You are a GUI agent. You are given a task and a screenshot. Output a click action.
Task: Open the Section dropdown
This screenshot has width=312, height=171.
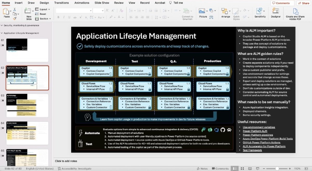click(x=42, y=19)
